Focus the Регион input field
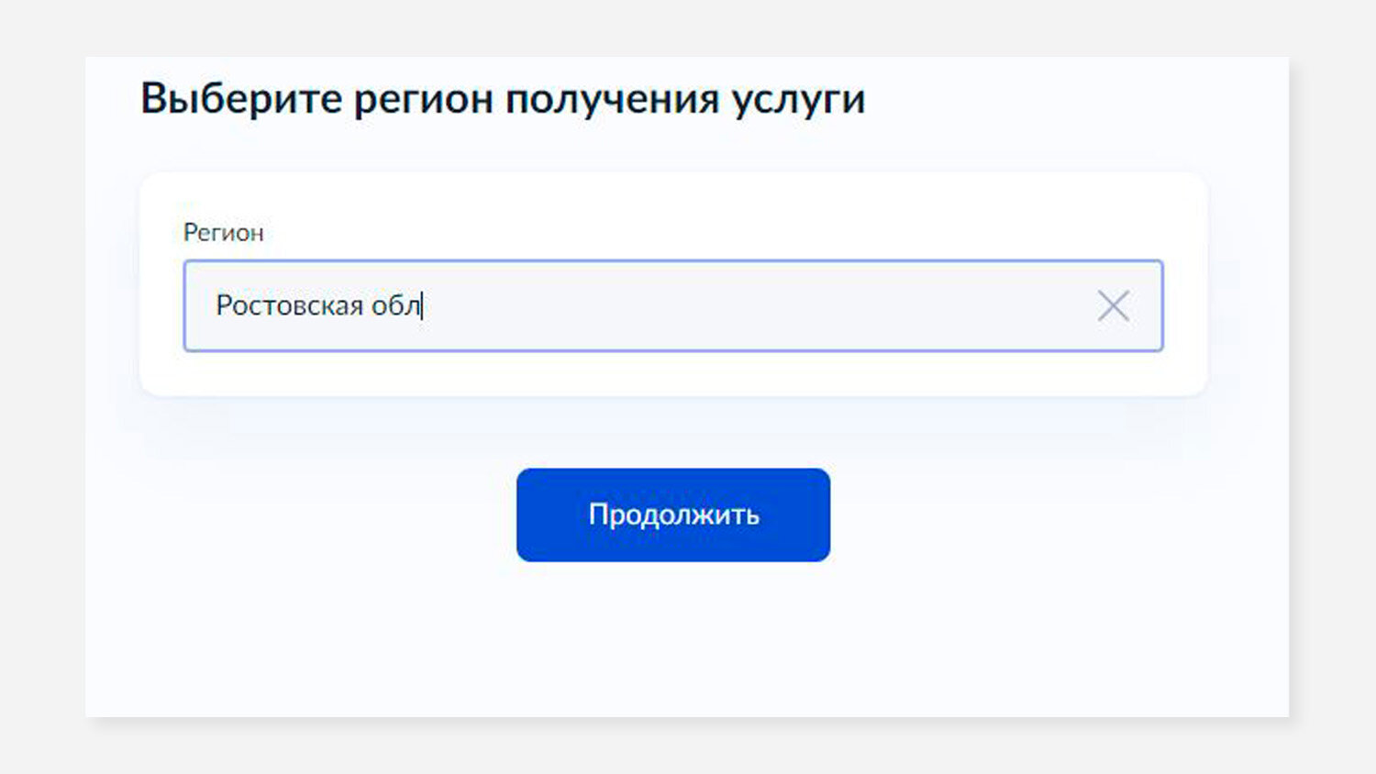This screenshot has height=774, width=1376. [673, 305]
